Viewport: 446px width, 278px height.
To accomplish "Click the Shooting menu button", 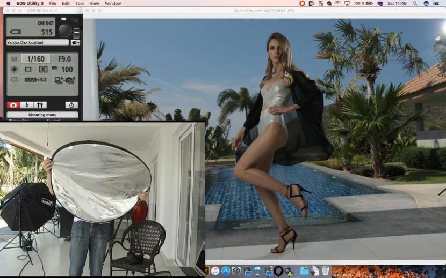I will [x=42, y=115].
